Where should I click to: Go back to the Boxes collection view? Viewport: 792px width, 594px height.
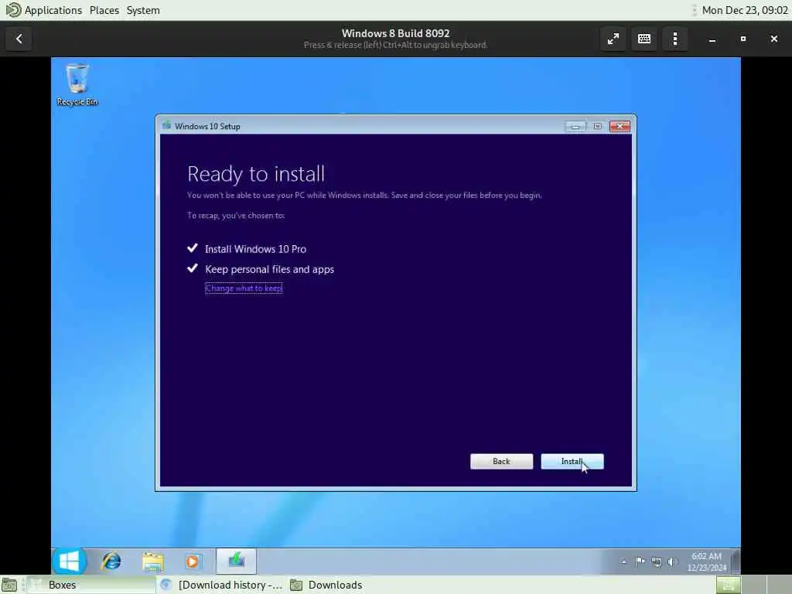click(19, 39)
